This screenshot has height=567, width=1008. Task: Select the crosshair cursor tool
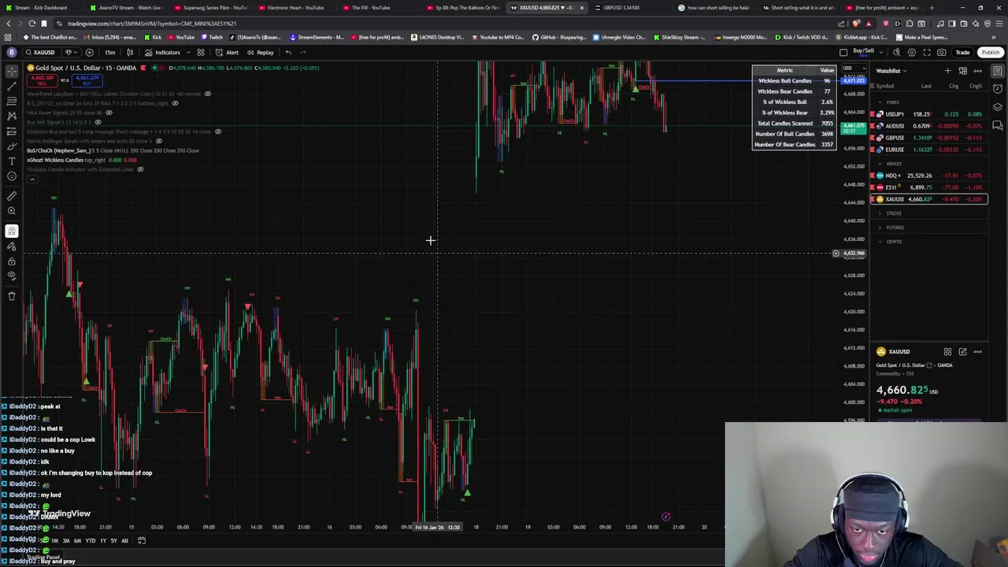[12, 72]
